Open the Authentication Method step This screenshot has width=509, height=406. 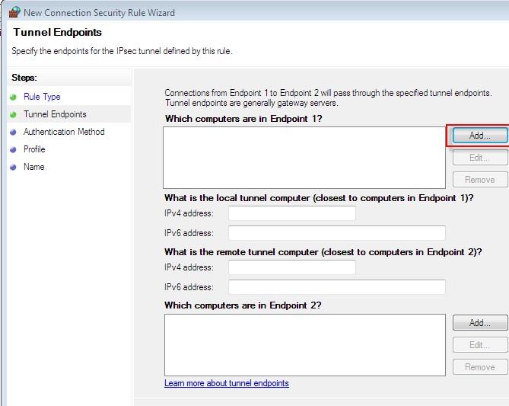[64, 132]
